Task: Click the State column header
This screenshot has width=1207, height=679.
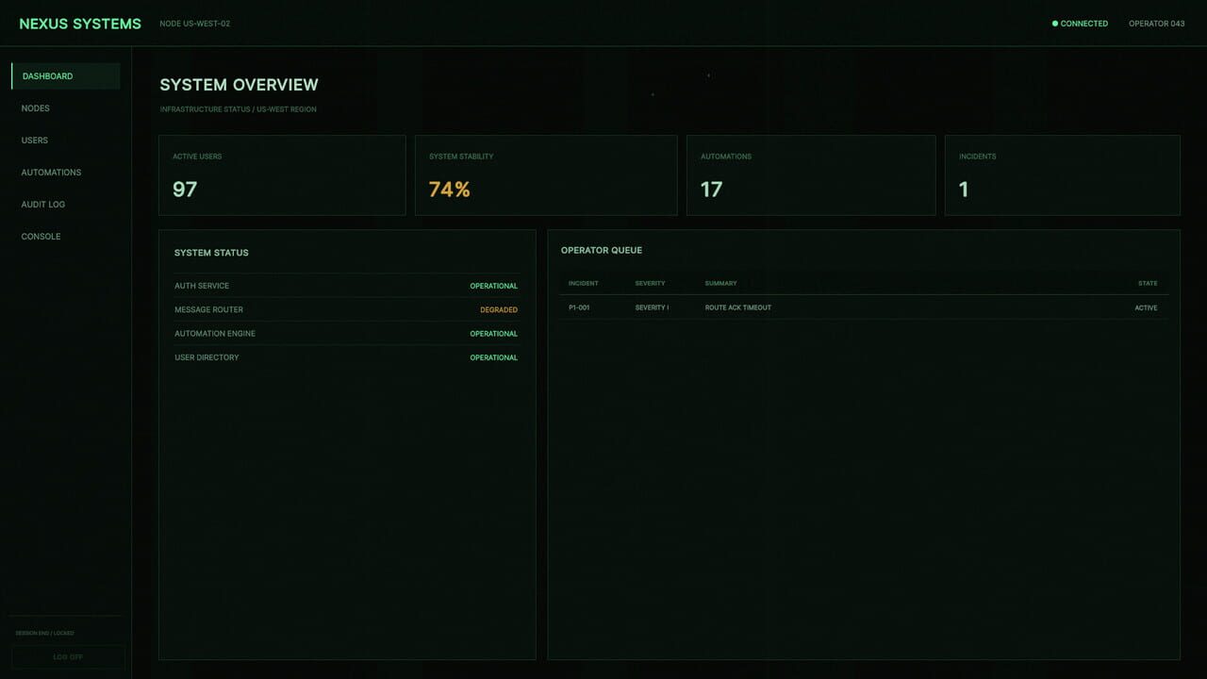Action: tap(1148, 284)
